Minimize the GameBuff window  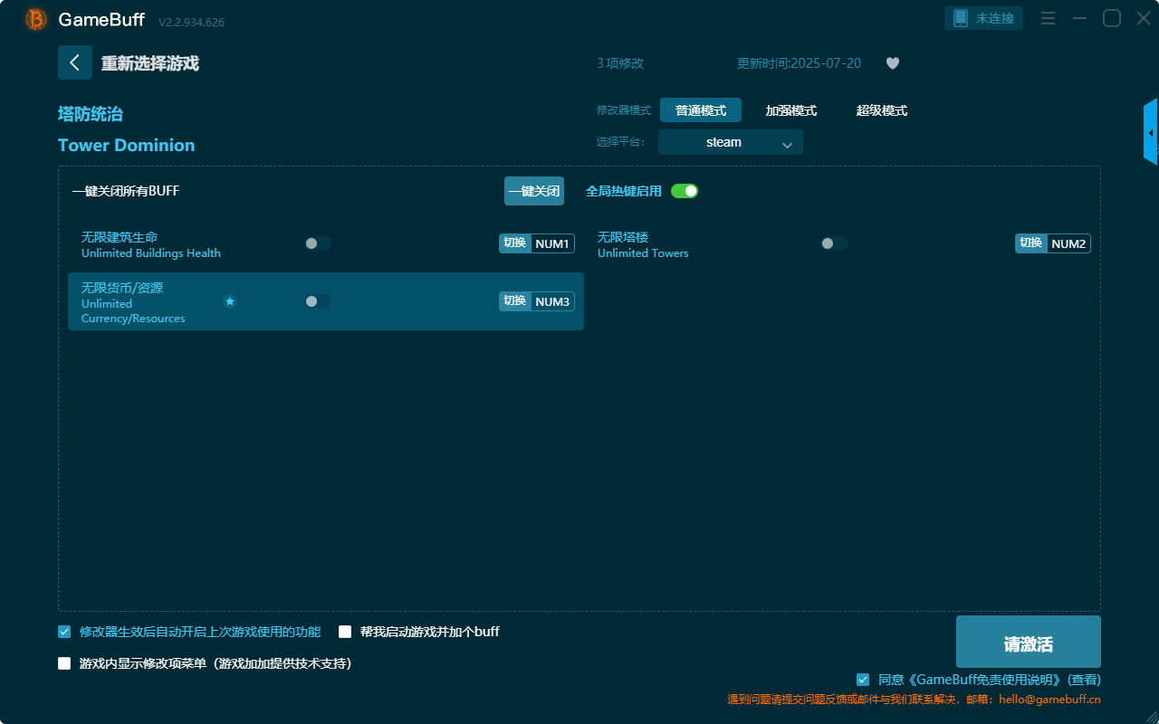click(1079, 18)
